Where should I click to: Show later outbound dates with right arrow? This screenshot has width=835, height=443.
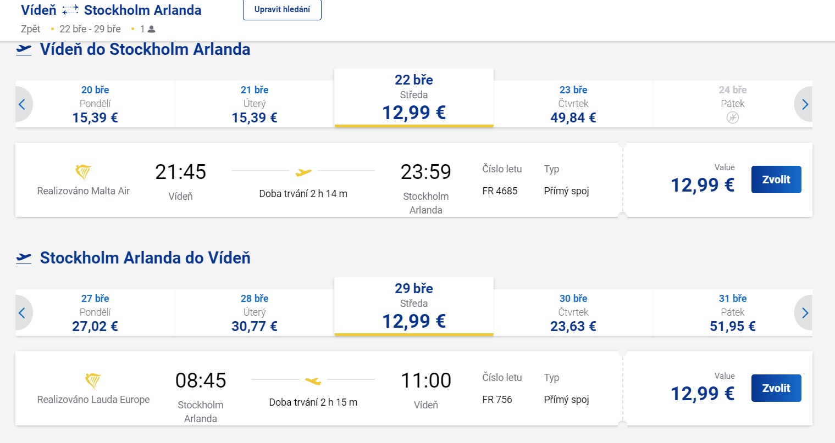pos(805,104)
